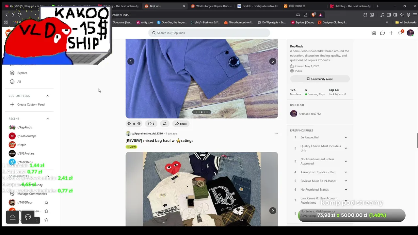The image size is (418, 235).
Task: Show next image in polo shirt gallery
Action: 273,61
